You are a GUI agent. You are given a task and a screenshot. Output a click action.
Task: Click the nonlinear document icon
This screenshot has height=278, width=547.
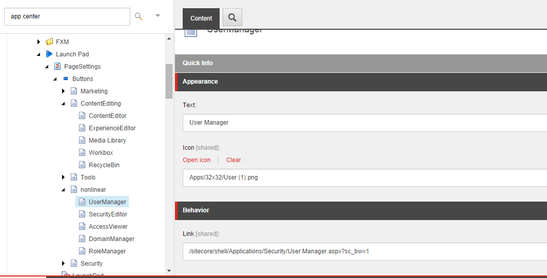(x=74, y=189)
